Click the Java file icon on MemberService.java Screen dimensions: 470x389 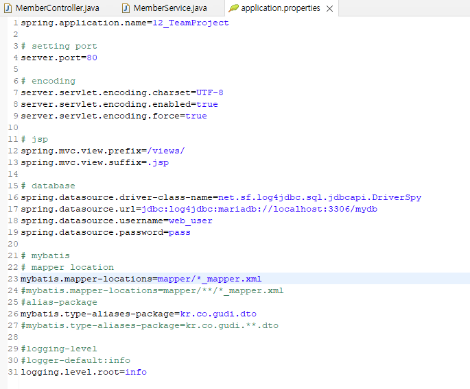coord(126,8)
